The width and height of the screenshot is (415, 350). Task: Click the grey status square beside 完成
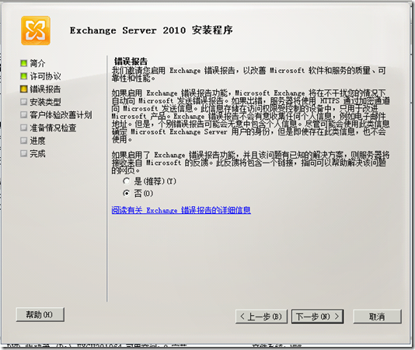(24, 153)
